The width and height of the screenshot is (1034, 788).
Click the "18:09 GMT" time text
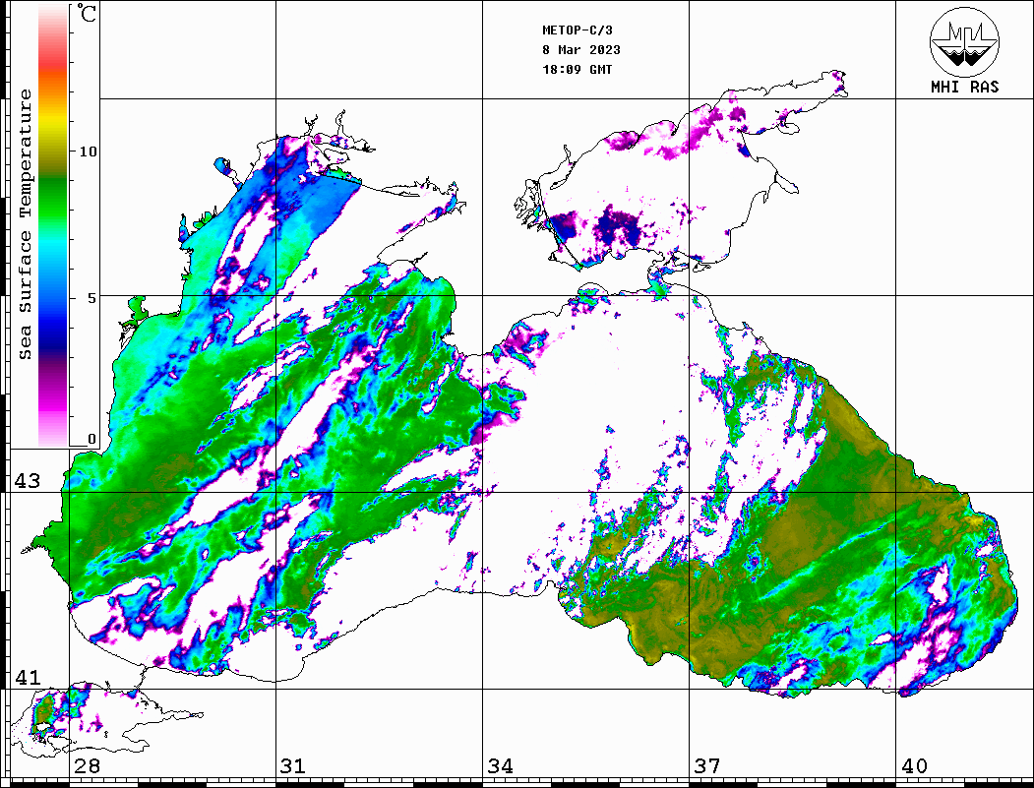tap(577, 69)
